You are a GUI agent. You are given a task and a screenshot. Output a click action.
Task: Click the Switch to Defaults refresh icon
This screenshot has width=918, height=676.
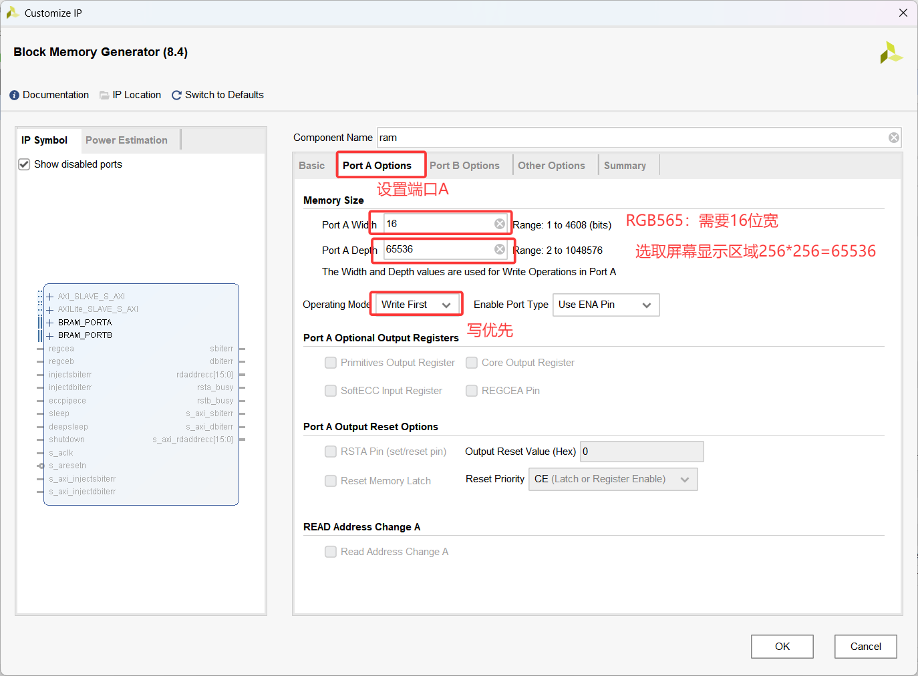[176, 96]
